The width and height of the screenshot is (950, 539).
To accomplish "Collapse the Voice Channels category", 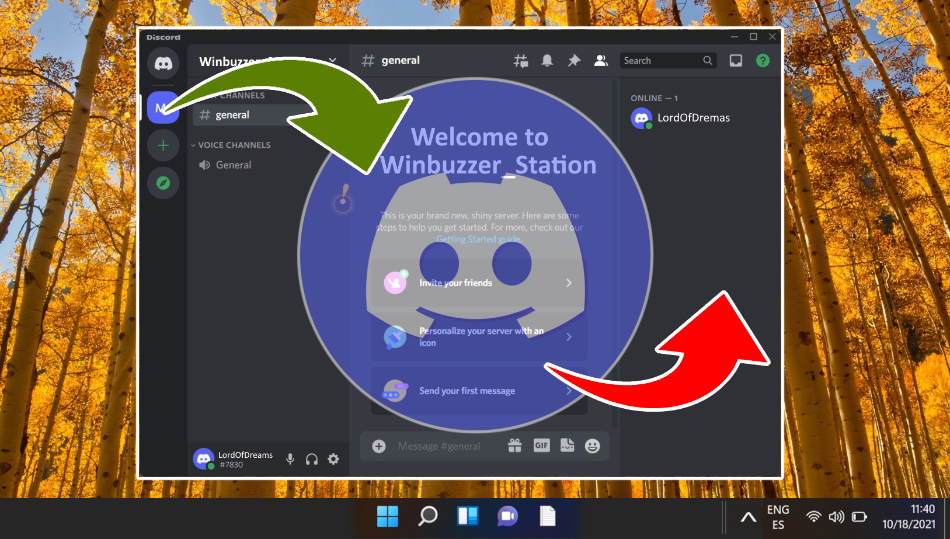I will tap(231, 145).
